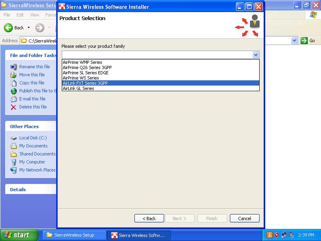Choose AirLink GL Series option
Viewport: 321px width, 241px height.
161,88
